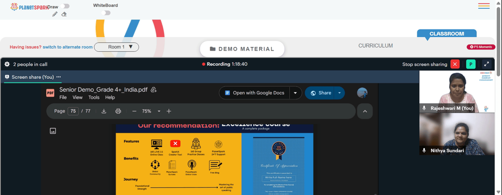Click Rajeshwari M microphone icon

point(424,108)
